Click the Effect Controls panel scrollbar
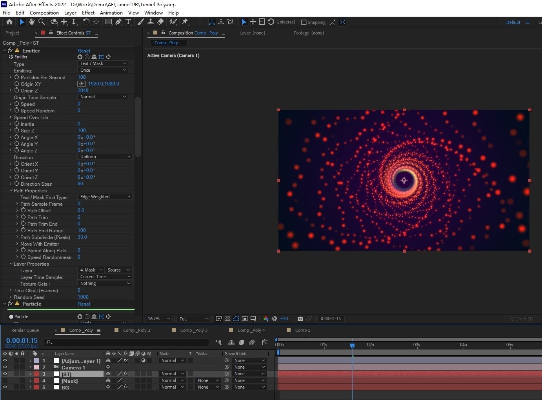The width and height of the screenshot is (542, 400). click(x=138, y=127)
